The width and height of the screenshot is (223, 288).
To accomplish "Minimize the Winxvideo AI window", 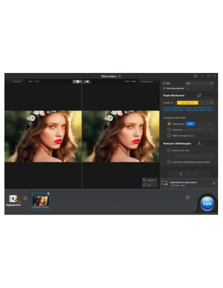I will click(x=202, y=76).
